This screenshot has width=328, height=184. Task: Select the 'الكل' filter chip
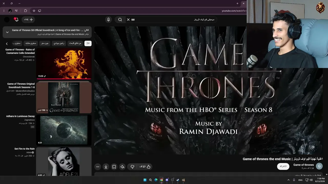tap(88, 43)
